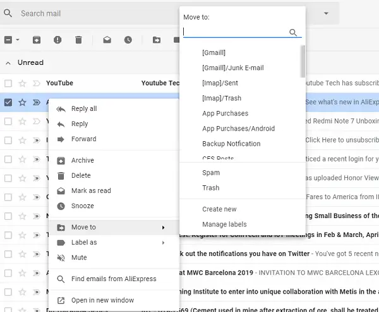379x312 pixels.
Task: Check the Redmi Note 7 Unboxing email checkbox
Action: pos(8,121)
